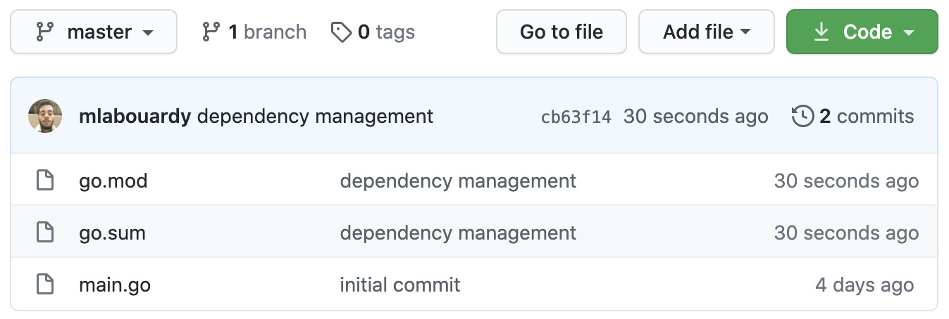
Task: Click the file icon beside main.go
Action: click(x=45, y=285)
